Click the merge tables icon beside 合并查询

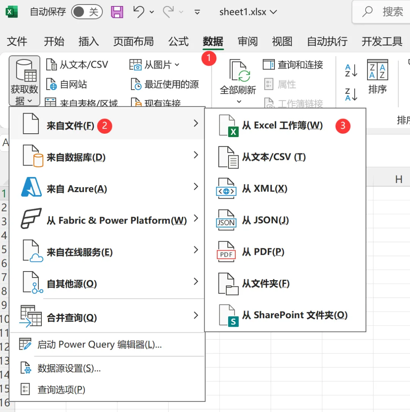[31, 316]
